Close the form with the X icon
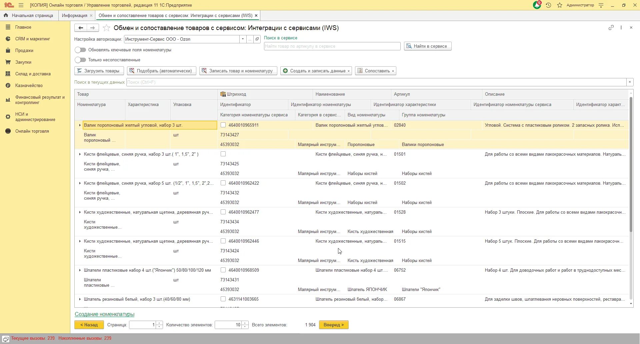640x344 pixels. 631,28
